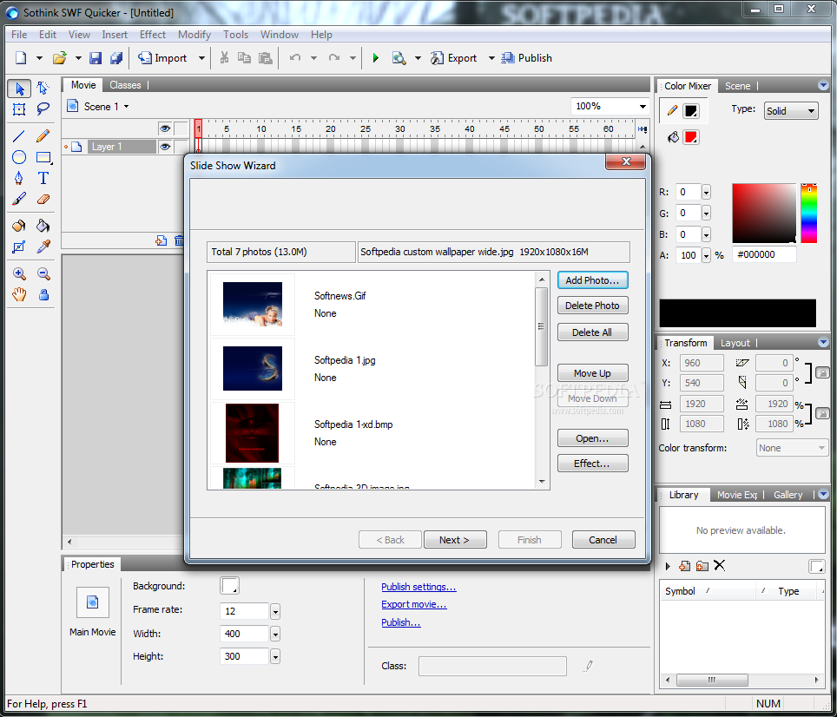Image resolution: width=837 pixels, height=717 pixels.
Task: Choose the Rectangle tool
Action: [43, 157]
